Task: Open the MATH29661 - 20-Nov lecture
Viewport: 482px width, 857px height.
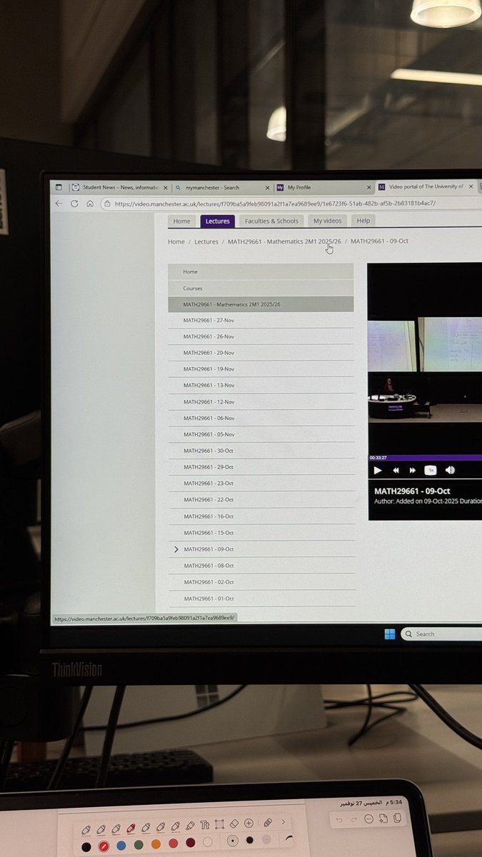Action: pos(261,353)
